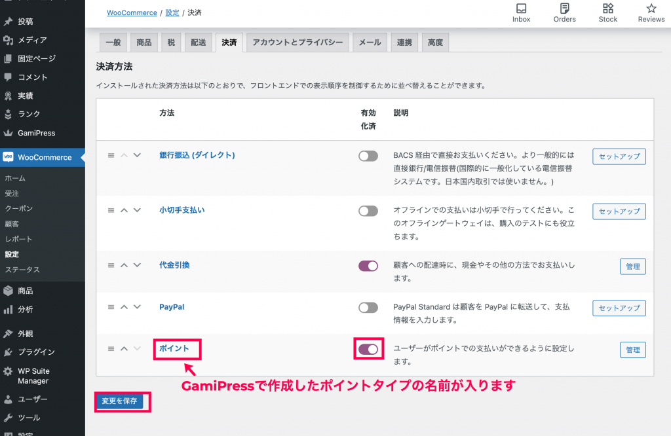The height and width of the screenshot is (436, 671).
Task: Click the WooCommerce logo icon in sidebar
Action: coord(8,157)
